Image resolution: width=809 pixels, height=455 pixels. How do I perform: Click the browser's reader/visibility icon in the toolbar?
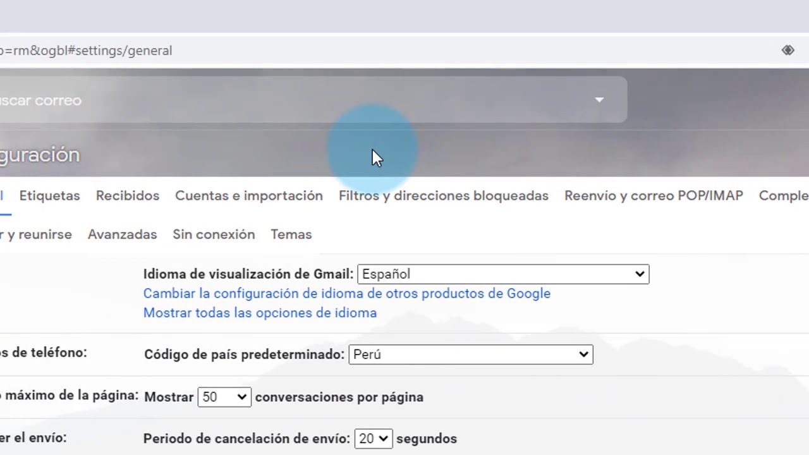tap(788, 50)
